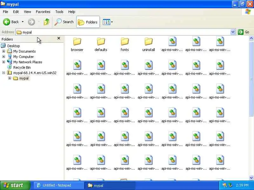Select My Documents in folder tree

pos(24,51)
